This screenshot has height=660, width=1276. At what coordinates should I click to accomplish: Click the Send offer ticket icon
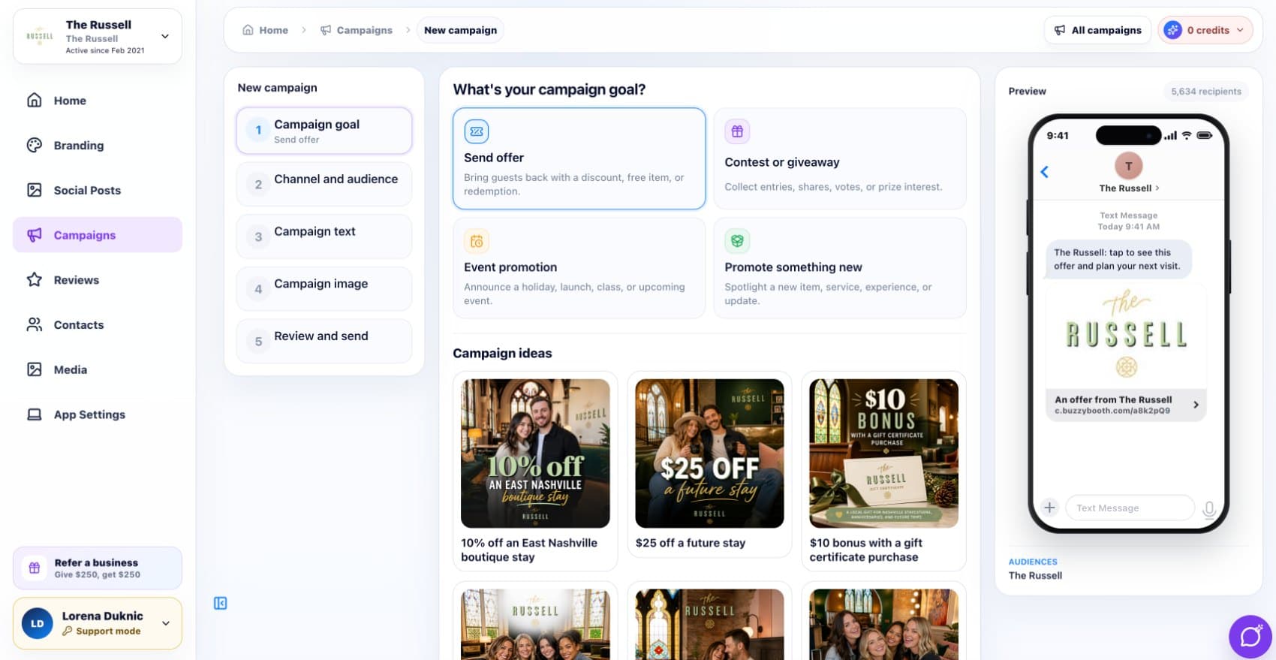point(477,131)
